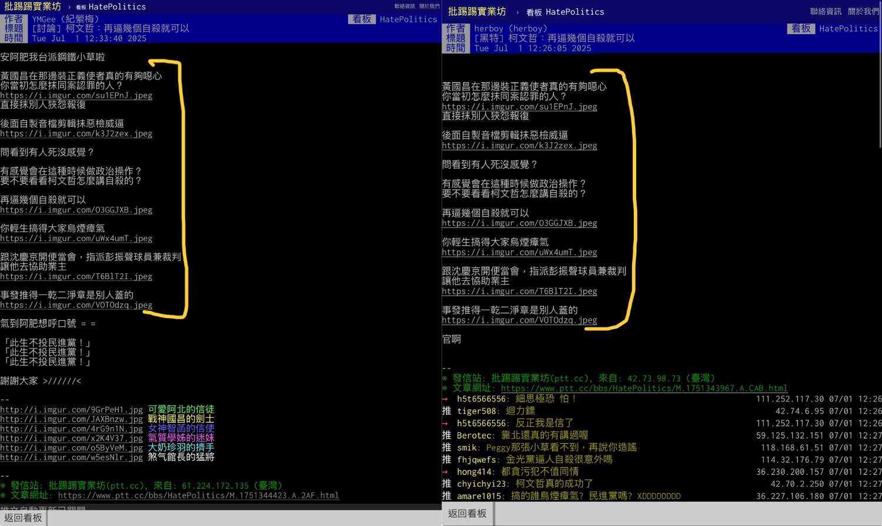Click comment by hong414: 都貪污犯不值同情
This screenshot has height=526, width=882.
[x=661, y=472]
